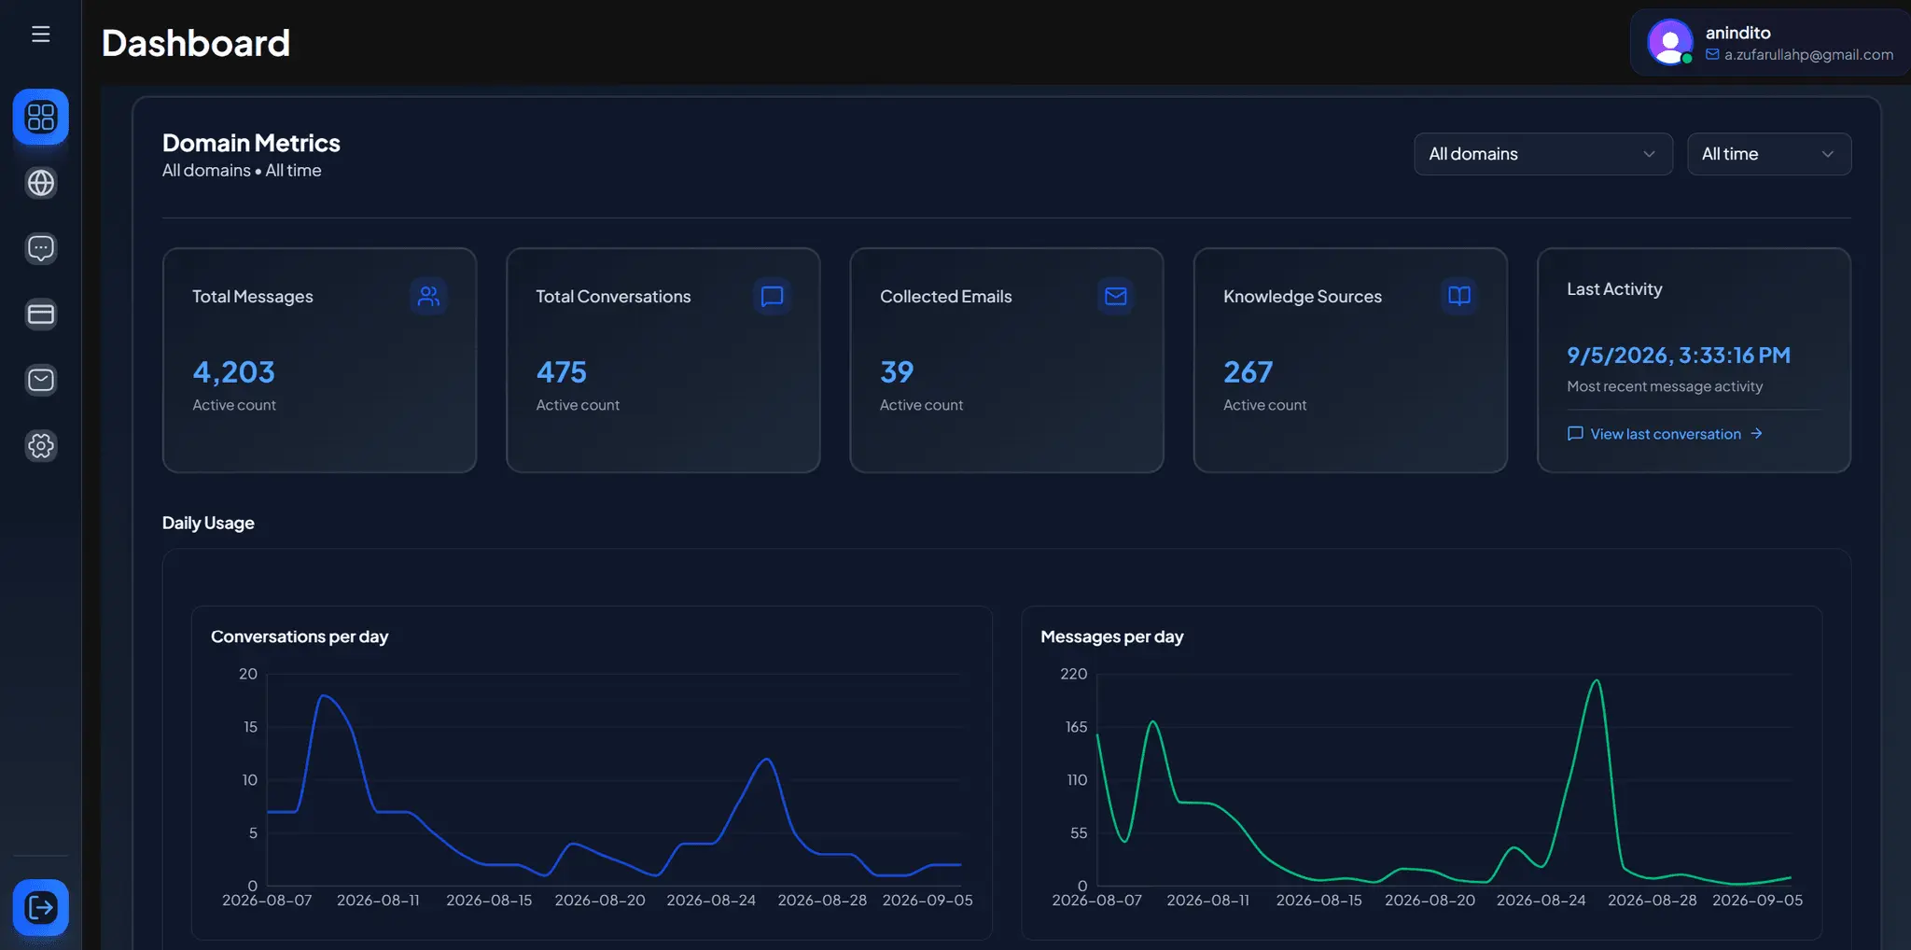Screen dimensions: 1911x950
Task: Click the envelope icon on Collected Emails card
Action: click(1115, 296)
